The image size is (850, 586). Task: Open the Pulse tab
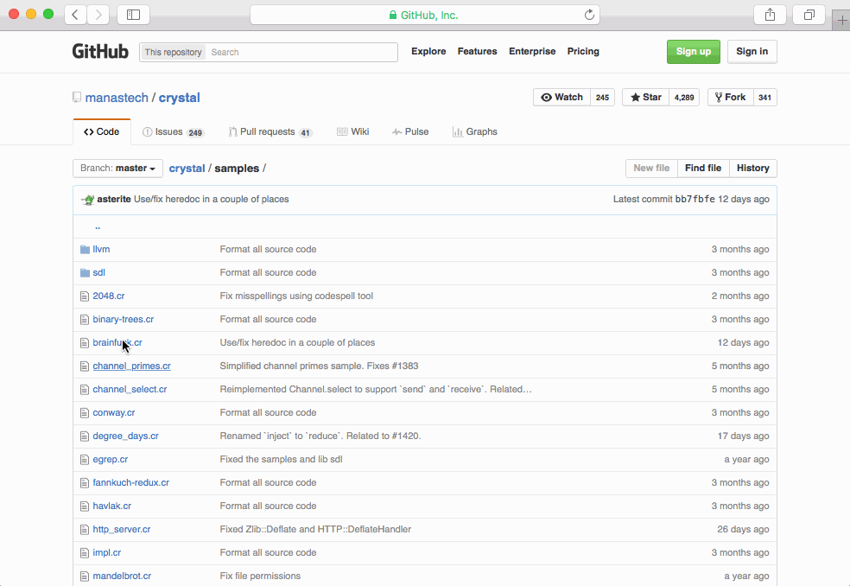click(410, 132)
